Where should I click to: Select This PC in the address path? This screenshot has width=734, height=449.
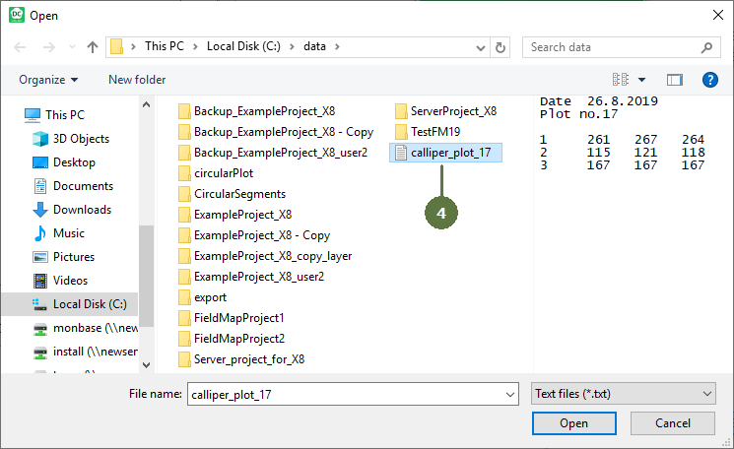click(x=165, y=46)
